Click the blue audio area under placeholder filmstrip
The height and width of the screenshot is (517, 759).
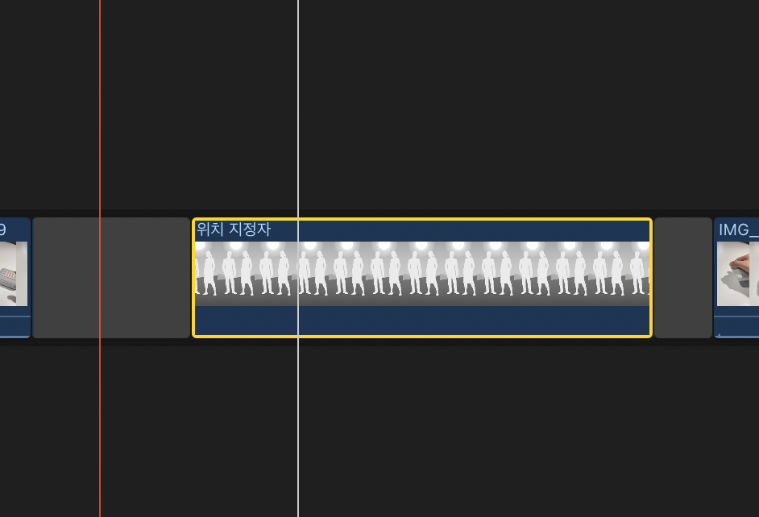(422, 321)
